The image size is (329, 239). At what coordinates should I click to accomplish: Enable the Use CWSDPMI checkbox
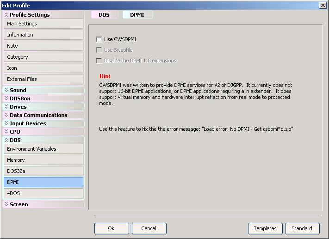tap(99, 40)
